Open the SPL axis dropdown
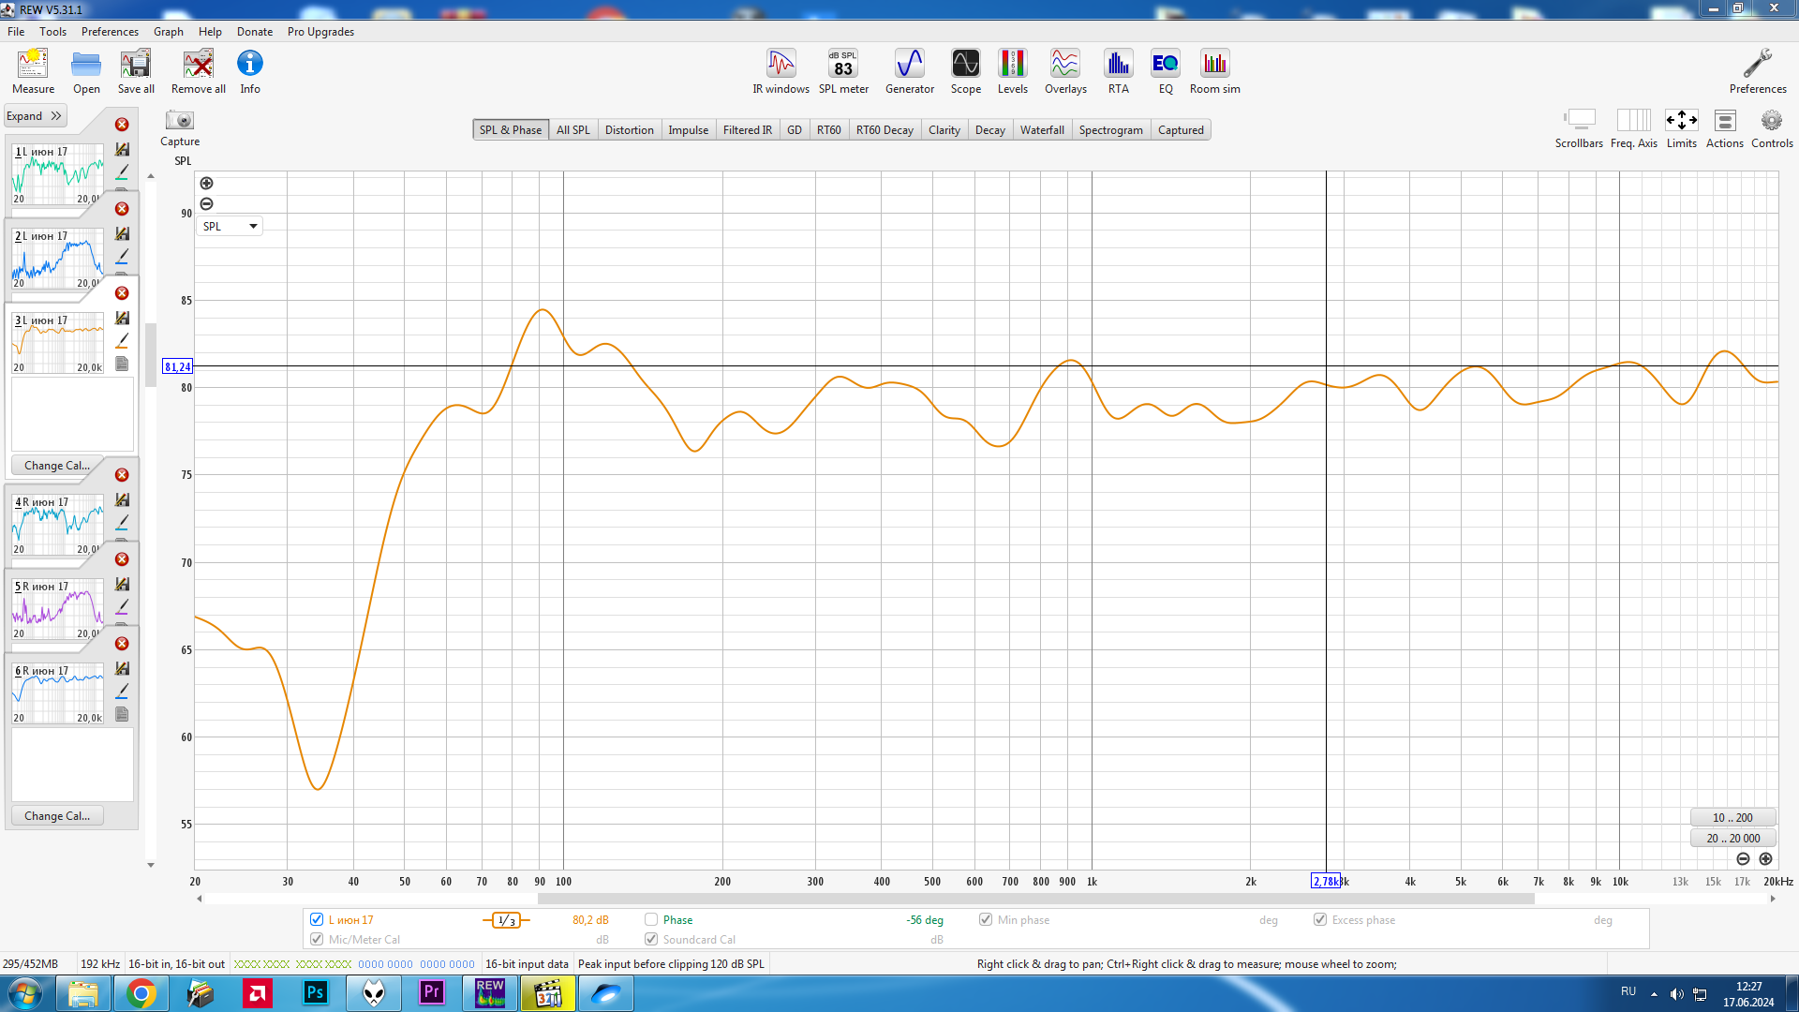This screenshot has height=1012, width=1799. tap(230, 226)
